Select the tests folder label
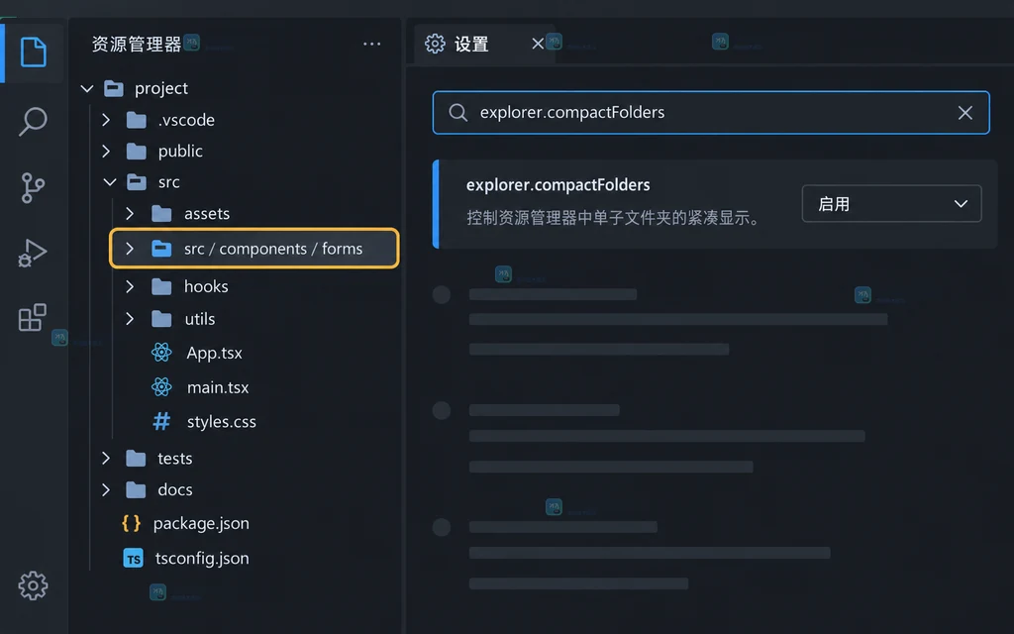 (174, 459)
